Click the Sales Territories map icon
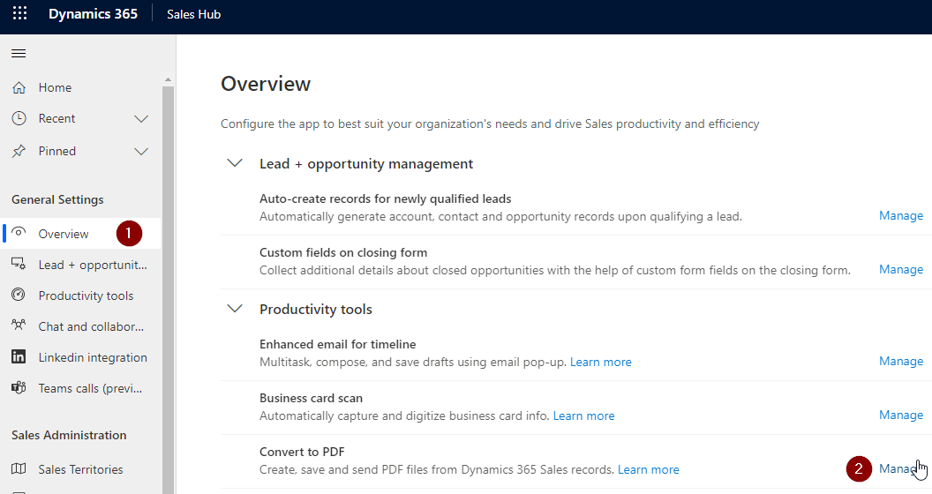The width and height of the screenshot is (932, 494). point(19,468)
